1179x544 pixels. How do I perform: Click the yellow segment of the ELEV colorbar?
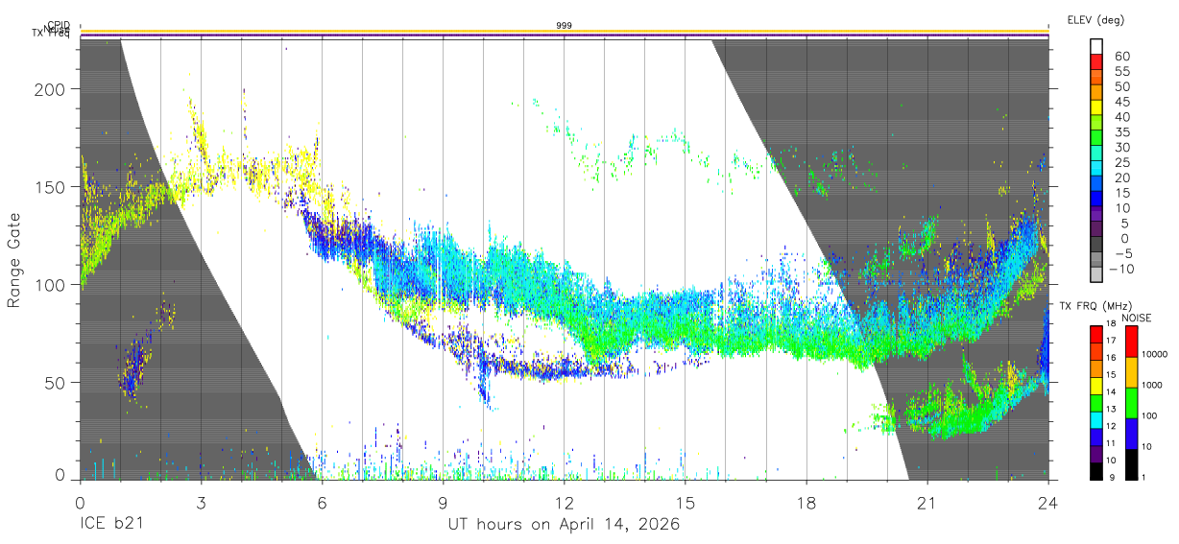[1096, 106]
